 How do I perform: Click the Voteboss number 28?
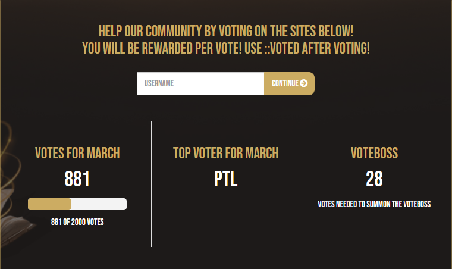click(374, 179)
